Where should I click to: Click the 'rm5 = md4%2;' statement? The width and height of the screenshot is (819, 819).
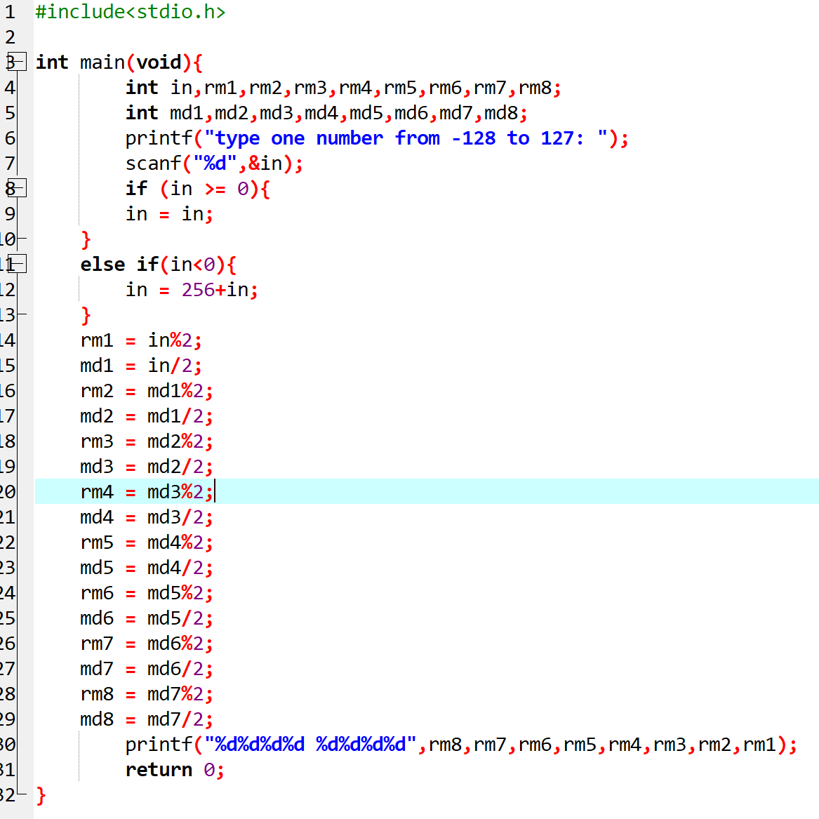147,542
